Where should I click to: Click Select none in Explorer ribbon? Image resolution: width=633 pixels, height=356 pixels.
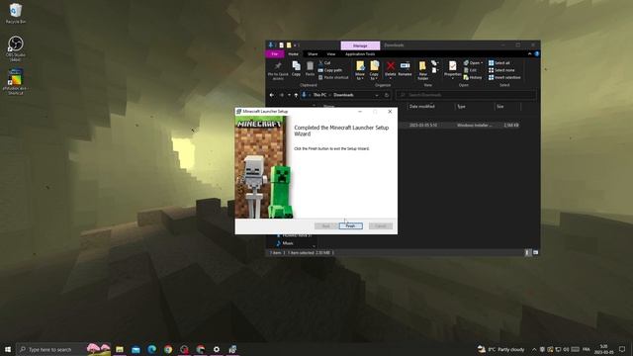tap(501, 70)
